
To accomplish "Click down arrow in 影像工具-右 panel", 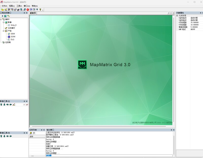I will [4, 136].
